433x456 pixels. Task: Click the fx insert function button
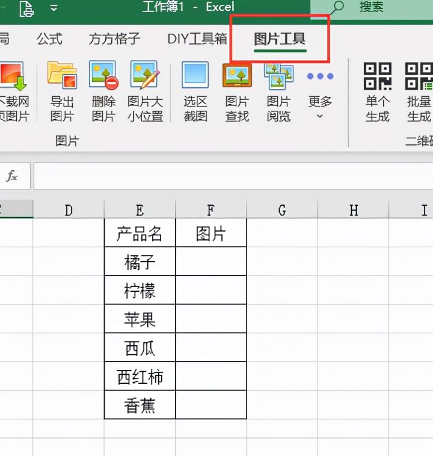[12, 176]
